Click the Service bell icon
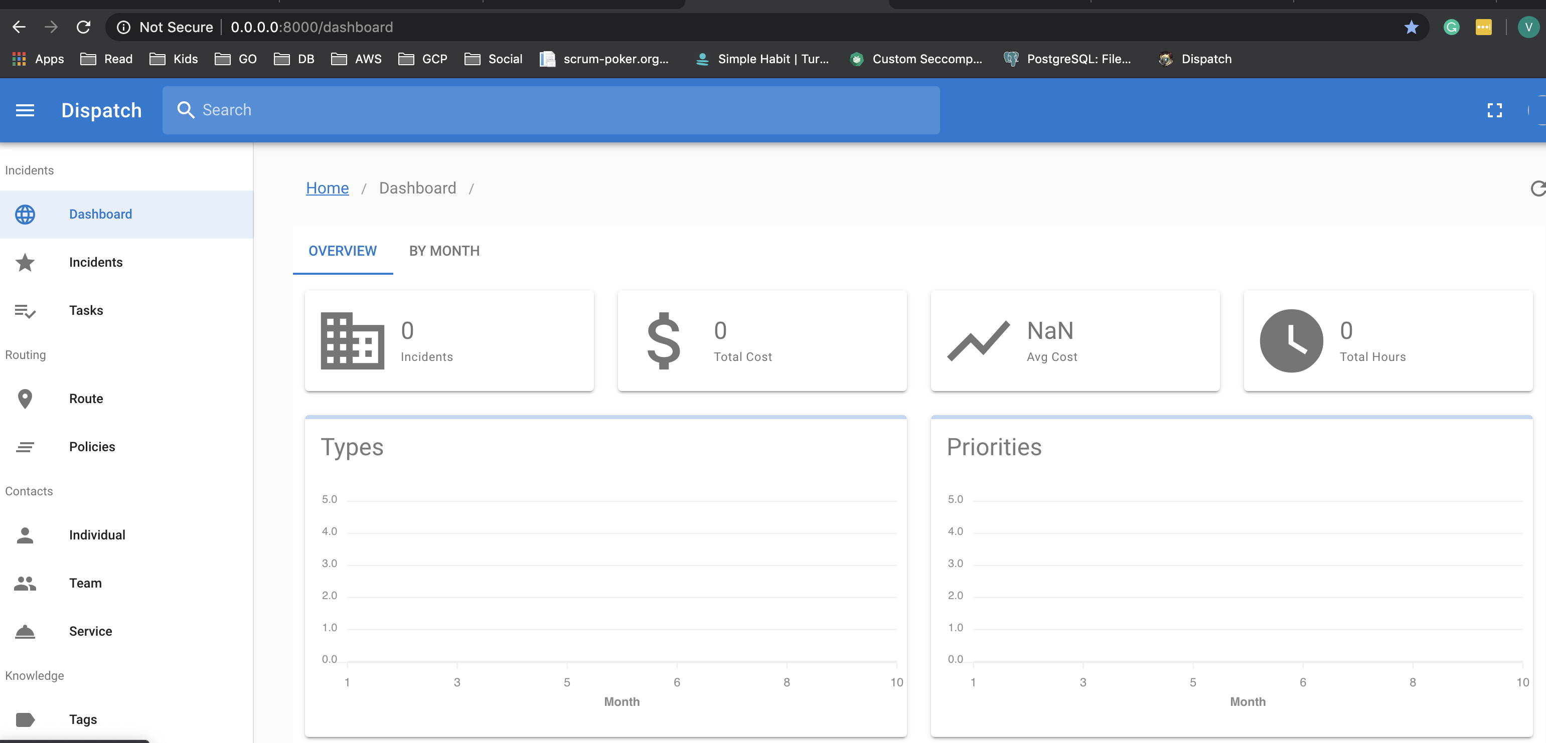1546x743 pixels. point(25,631)
